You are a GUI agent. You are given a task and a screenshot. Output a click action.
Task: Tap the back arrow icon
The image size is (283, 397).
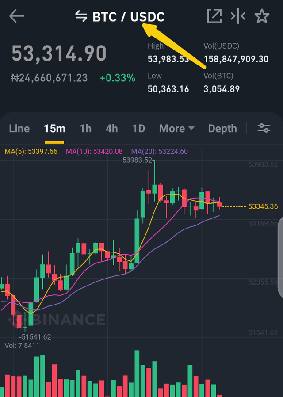(x=17, y=17)
